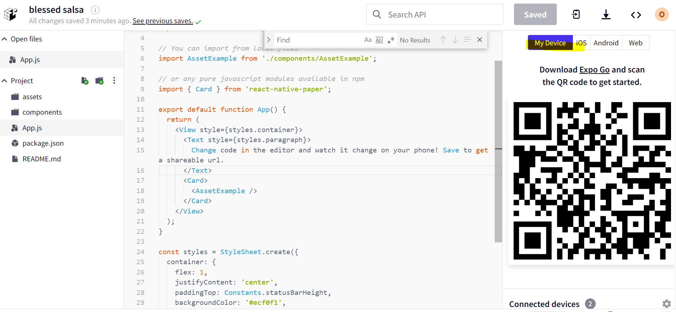The width and height of the screenshot is (676, 312).
Task: Click the blessed salsa project title
Action: pyautogui.click(x=56, y=10)
